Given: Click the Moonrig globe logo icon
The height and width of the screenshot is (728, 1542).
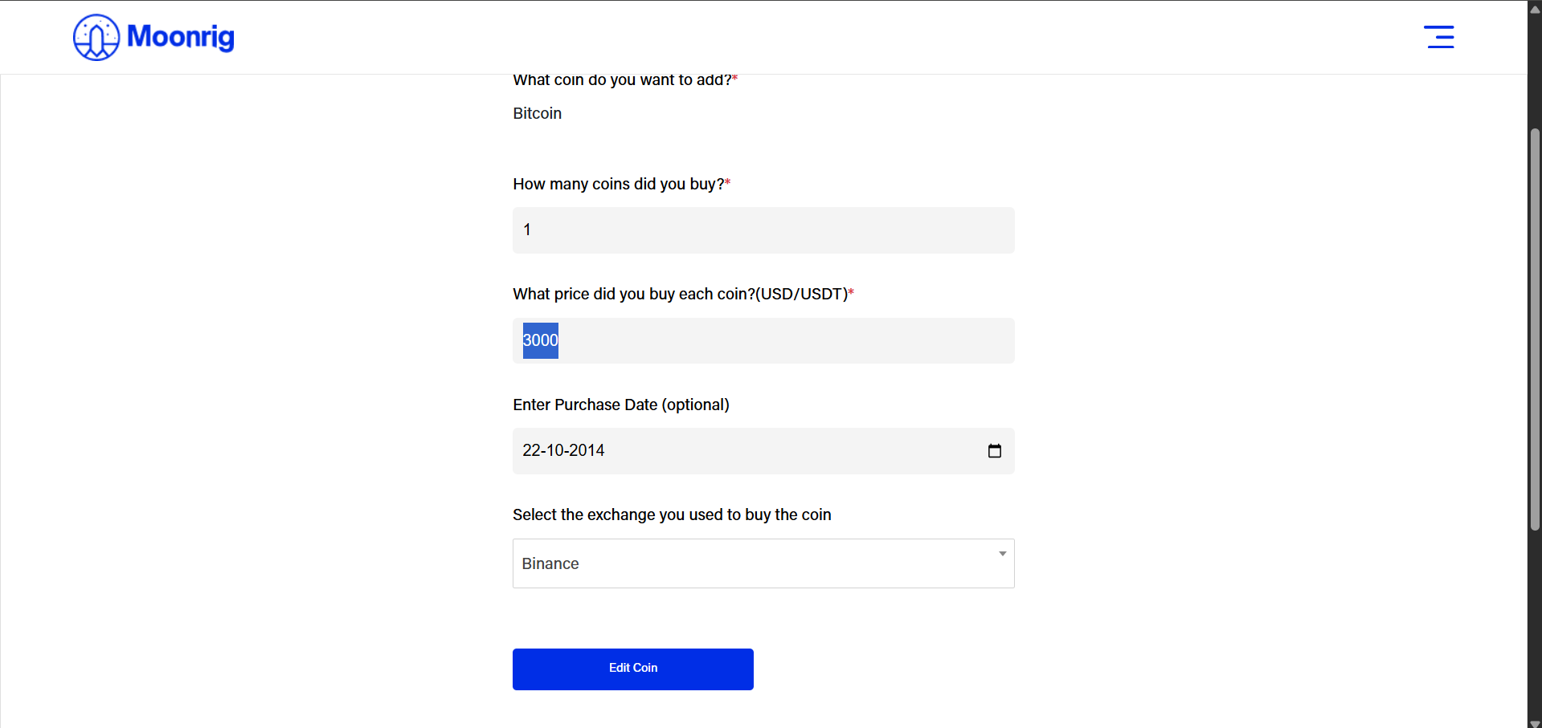Looking at the screenshot, I should pos(96,37).
